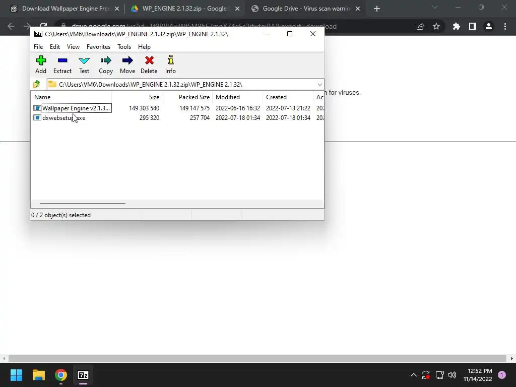Click the 2022-06-16 16:32 modified date

238,108
